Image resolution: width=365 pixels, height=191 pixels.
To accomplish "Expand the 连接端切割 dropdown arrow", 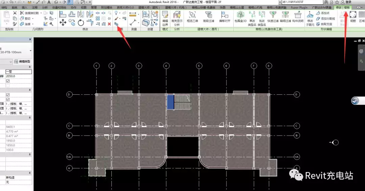I will (x=41, y=13).
